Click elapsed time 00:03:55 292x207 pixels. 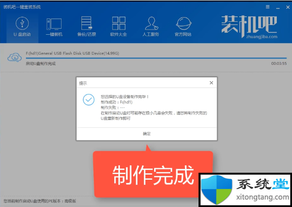[279, 63]
